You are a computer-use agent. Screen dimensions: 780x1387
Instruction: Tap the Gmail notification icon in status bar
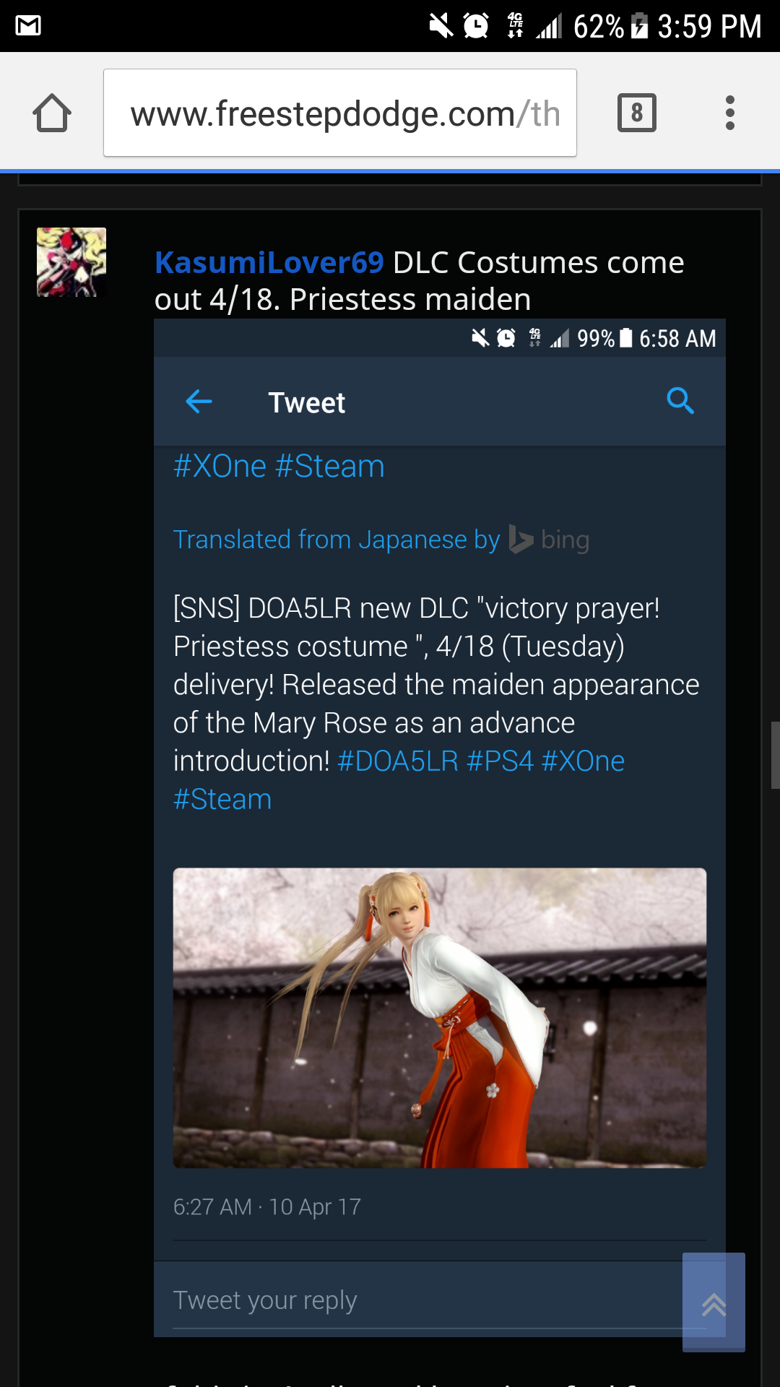click(28, 26)
